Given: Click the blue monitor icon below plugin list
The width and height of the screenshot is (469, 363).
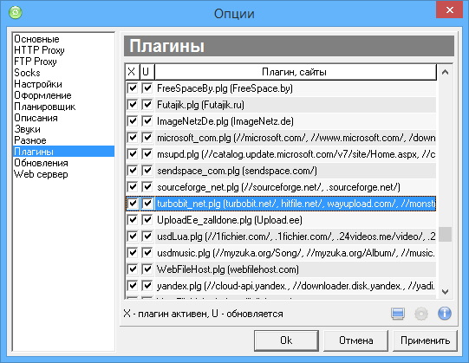Looking at the screenshot, I should [398, 314].
